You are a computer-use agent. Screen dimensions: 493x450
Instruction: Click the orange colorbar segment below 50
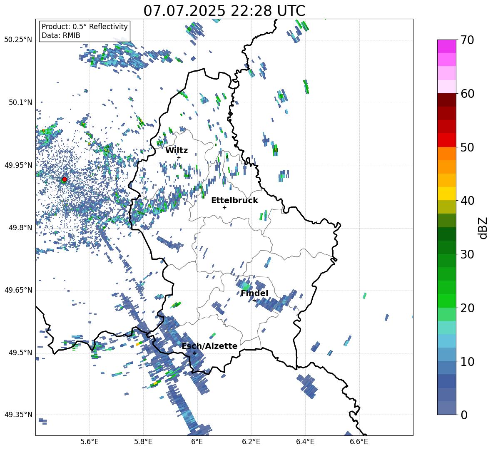tap(447, 154)
